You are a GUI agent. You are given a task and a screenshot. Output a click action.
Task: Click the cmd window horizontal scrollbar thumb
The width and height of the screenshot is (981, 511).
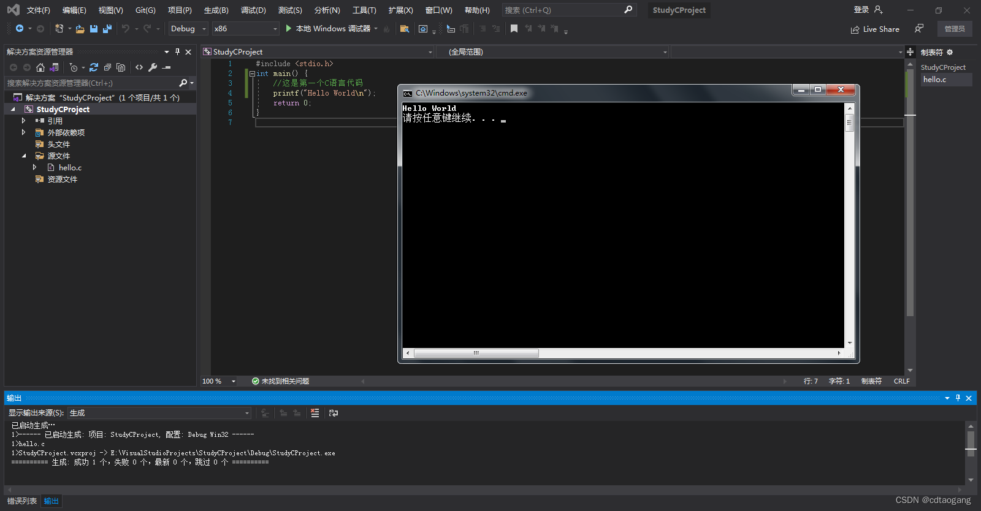point(476,353)
